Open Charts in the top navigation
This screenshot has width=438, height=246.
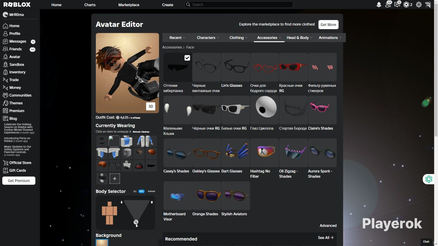click(x=90, y=5)
